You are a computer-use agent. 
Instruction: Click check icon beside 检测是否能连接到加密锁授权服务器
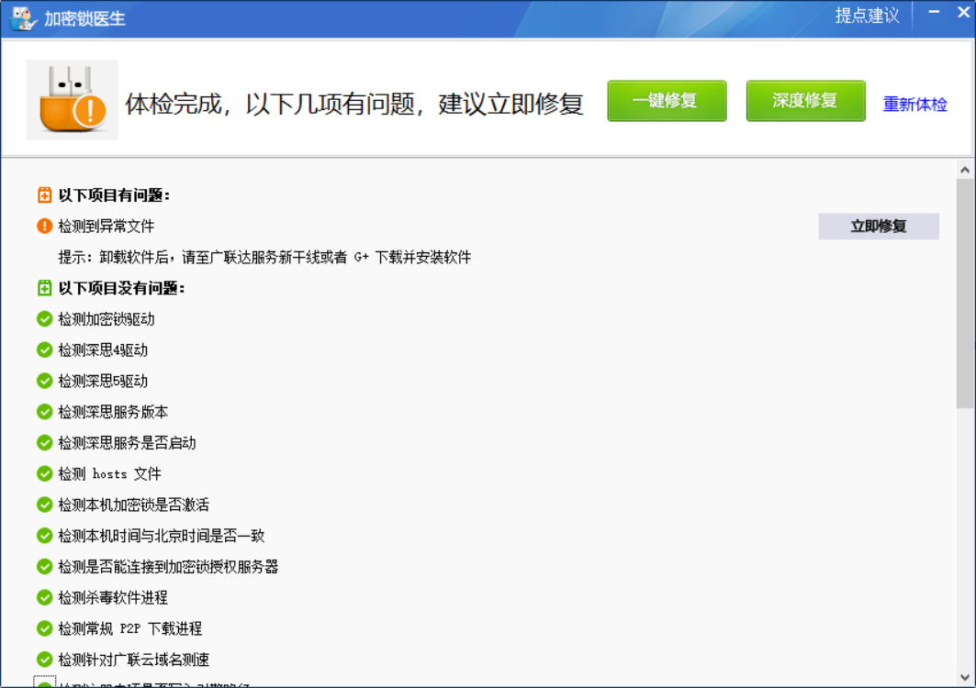pos(44,567)
